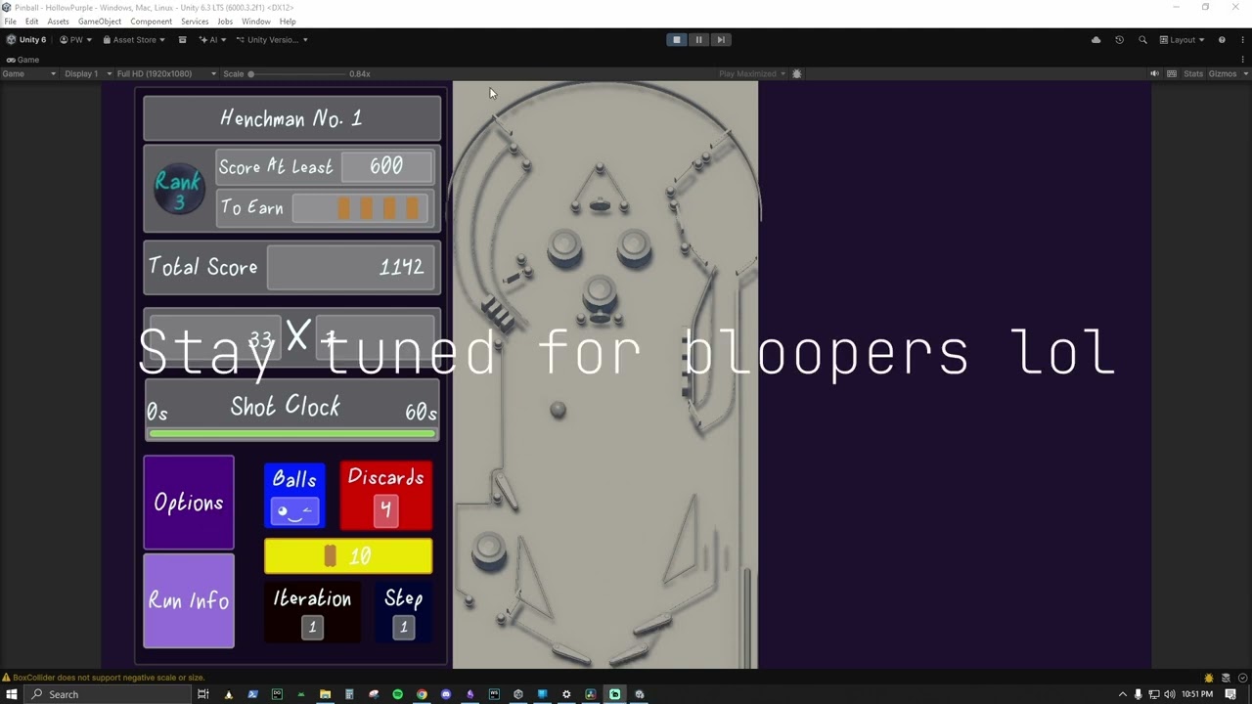This screenshot has height=704, width=1252.
Task: Click the Unity 6 logo button
Action: coord(26,40)
